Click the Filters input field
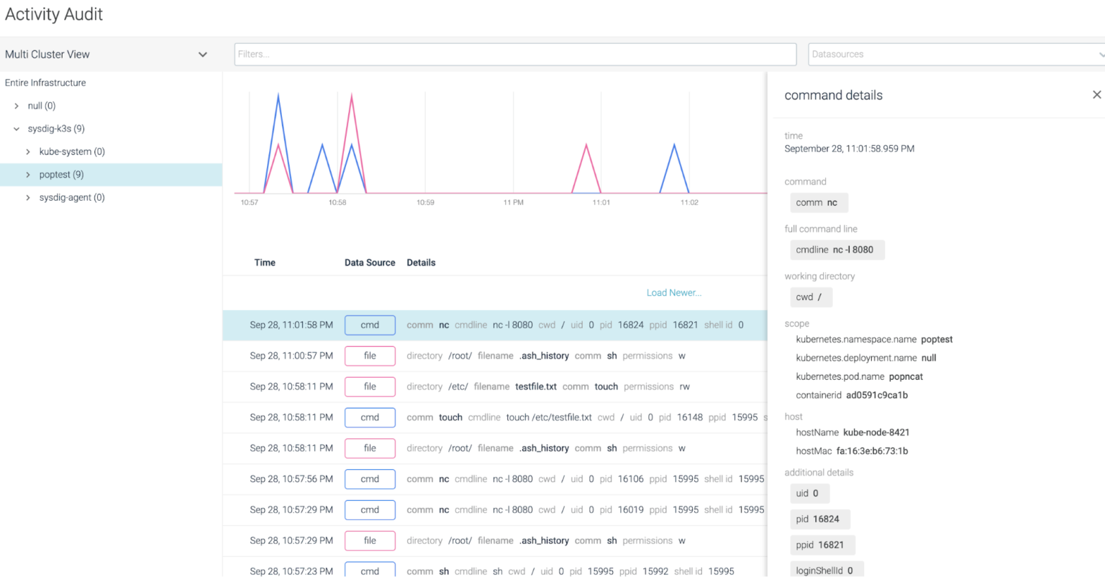This screenshot has height=577, width=1105. (x=515, y=54)
